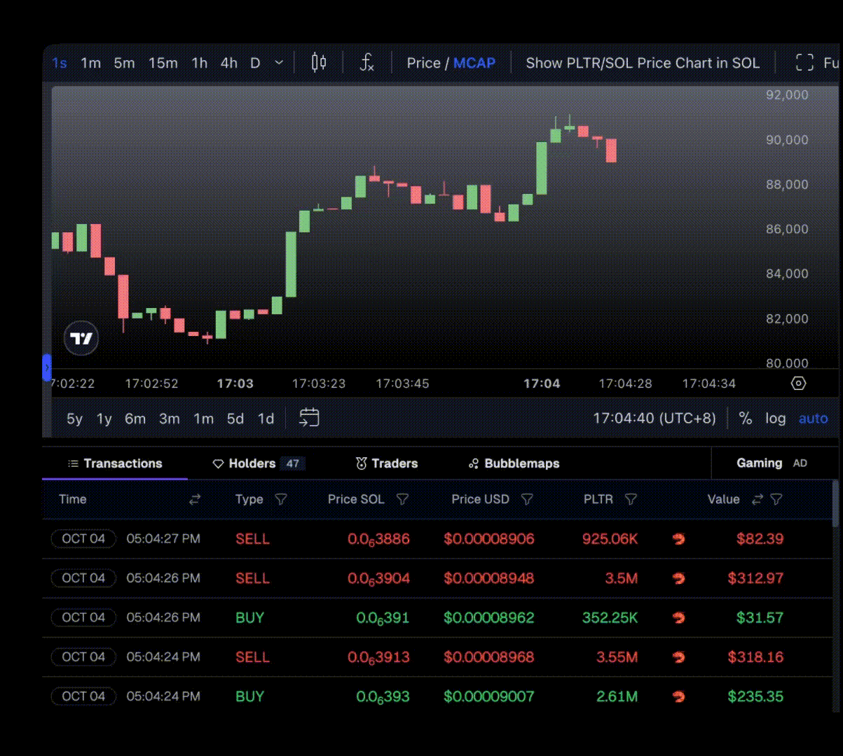Select the 4h timeframe
Image resolution: width=843 pixels, height=756 pixels.
[229, 63]
